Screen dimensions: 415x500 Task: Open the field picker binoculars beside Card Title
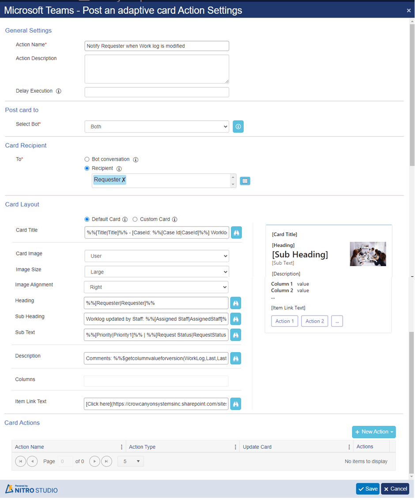click(x=236, y=233)
